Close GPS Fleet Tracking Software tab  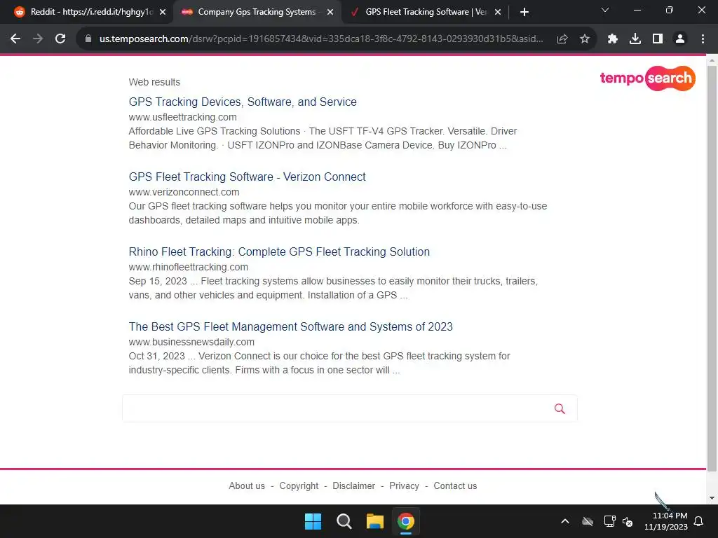tap(498, 13)
